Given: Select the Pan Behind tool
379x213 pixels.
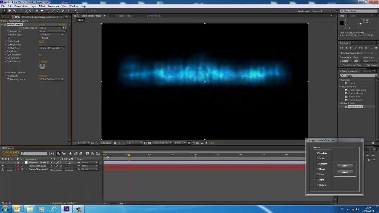Looking at the screenshot, I should (x=31, y=11).
